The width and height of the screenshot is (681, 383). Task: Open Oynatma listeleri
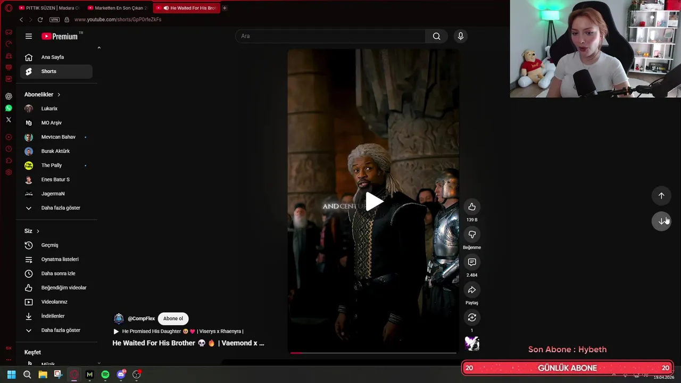tap(56, 259)
